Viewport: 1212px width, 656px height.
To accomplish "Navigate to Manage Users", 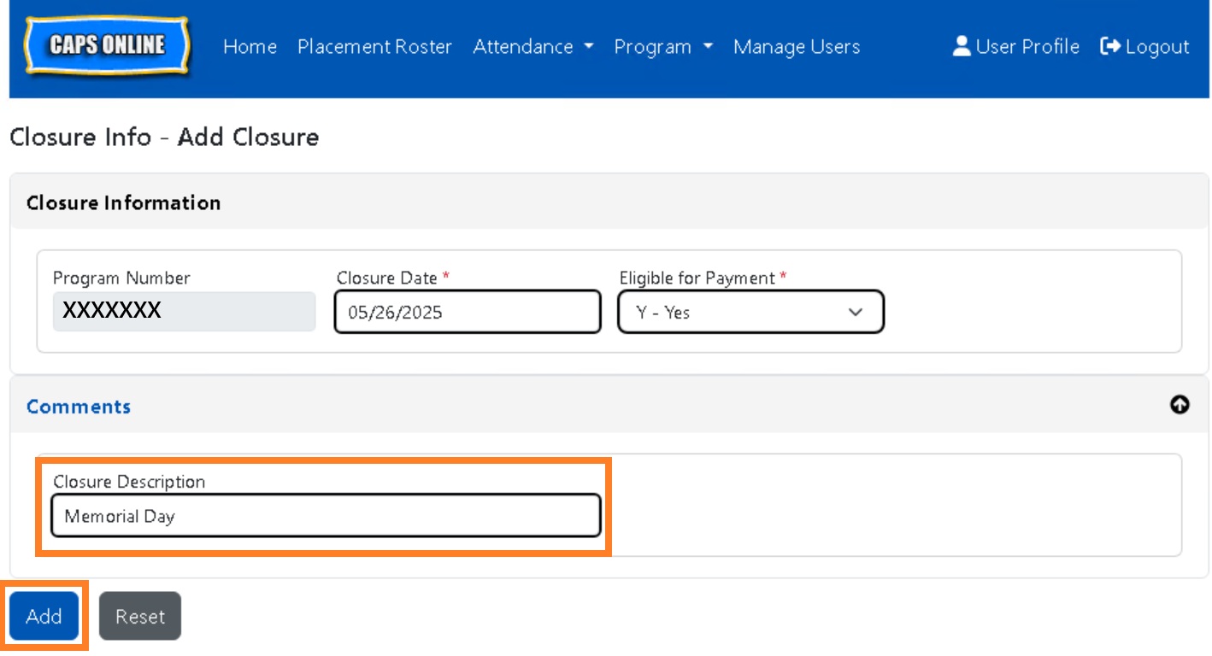I will 797,47.
